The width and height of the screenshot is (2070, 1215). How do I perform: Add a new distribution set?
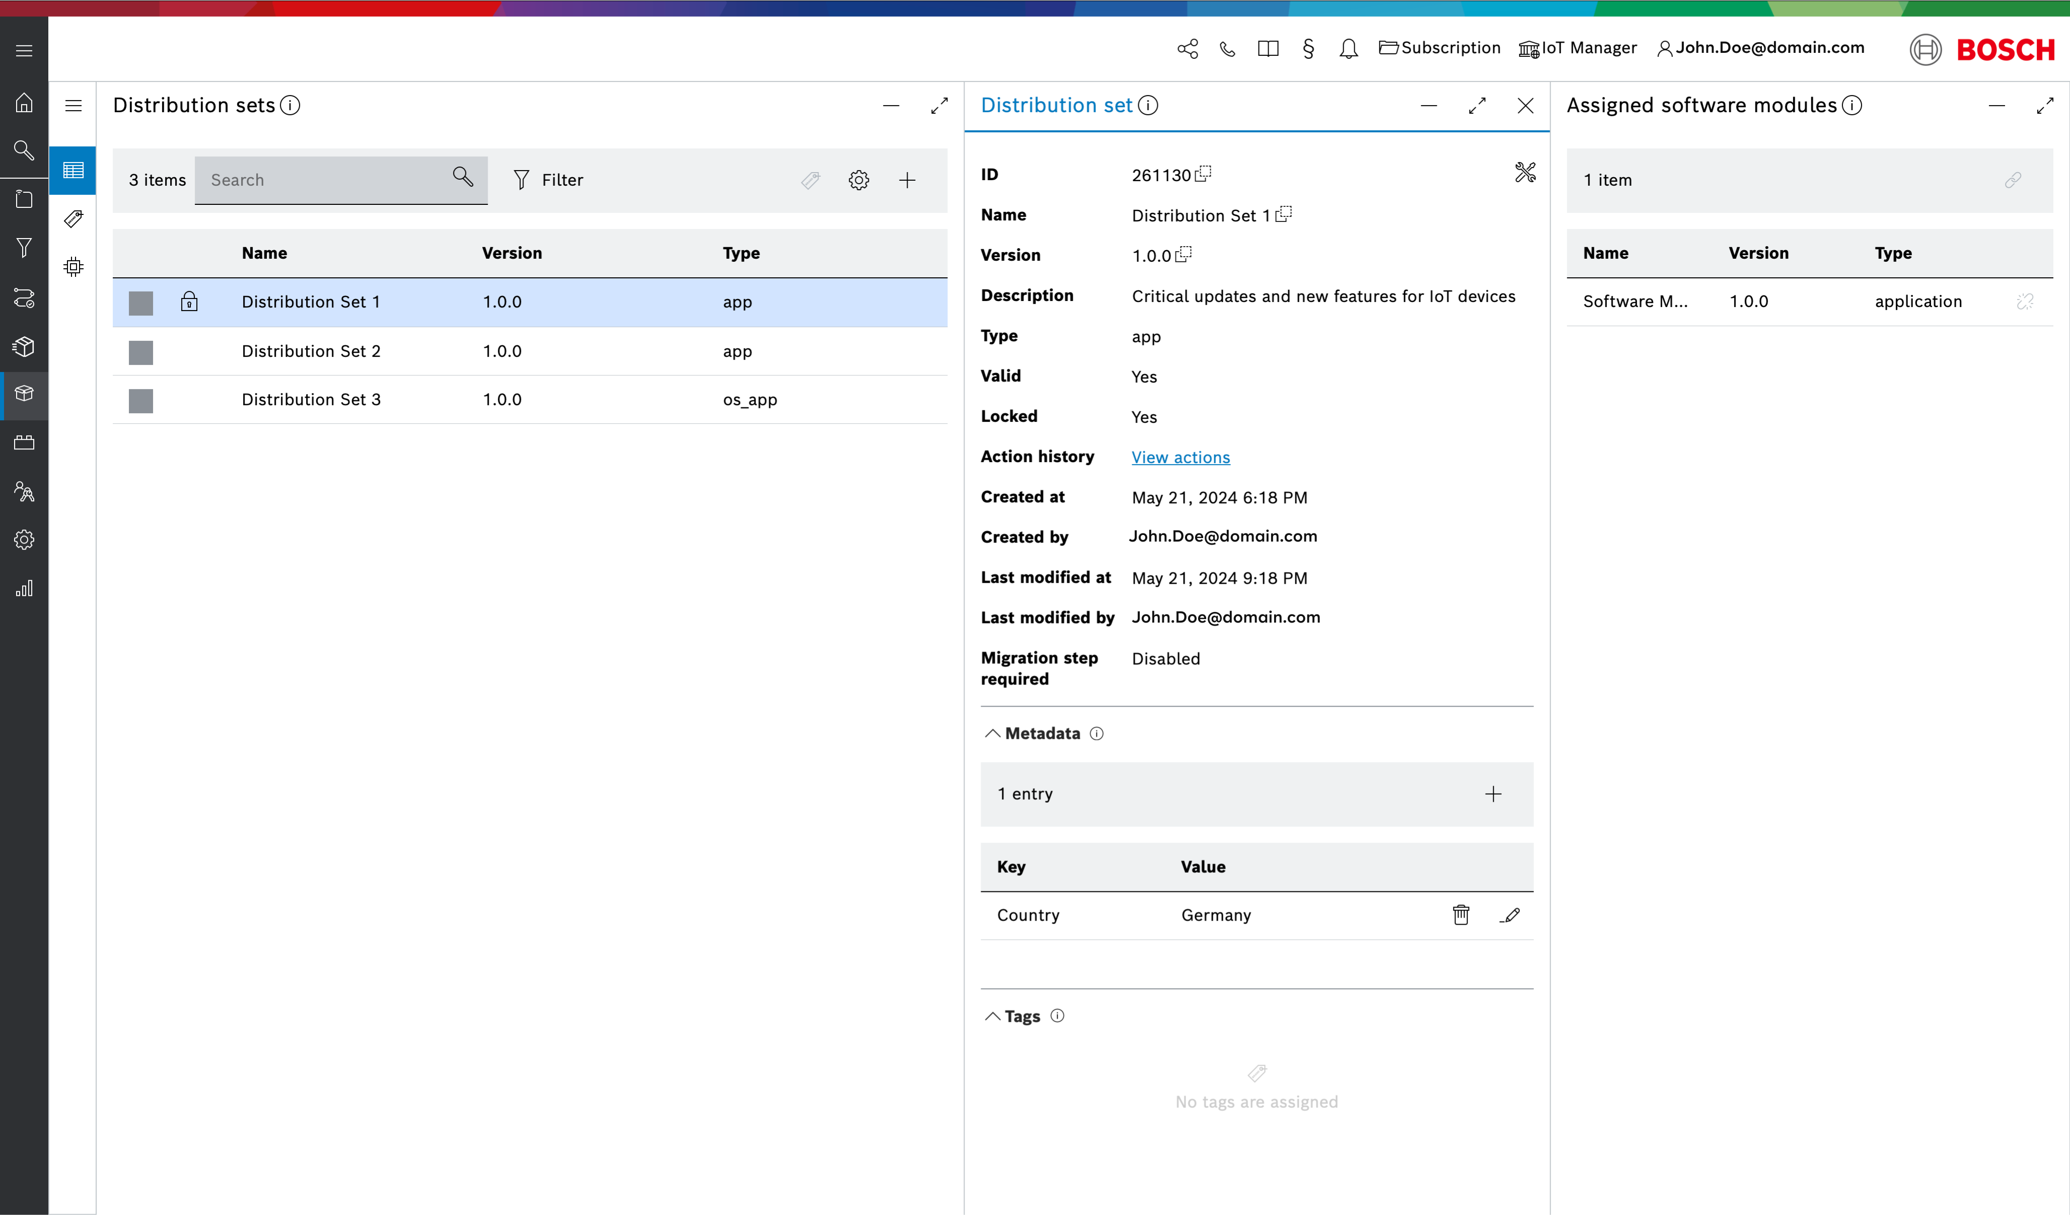point(907,180)
